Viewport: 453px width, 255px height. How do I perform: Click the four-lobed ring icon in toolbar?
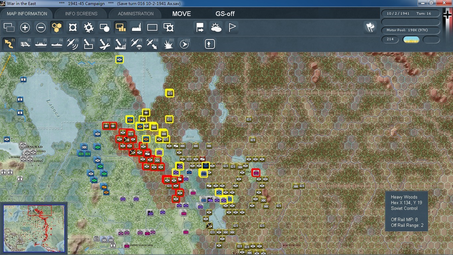[x=73, y=28]
